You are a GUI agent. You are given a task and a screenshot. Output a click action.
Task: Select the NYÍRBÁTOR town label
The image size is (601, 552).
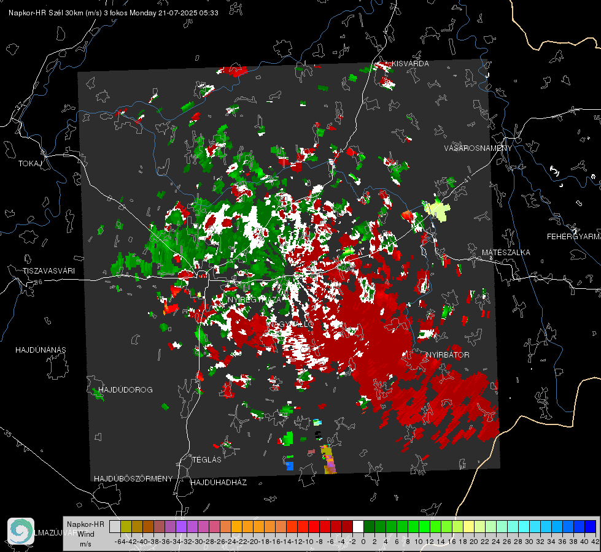coord(448,355)
